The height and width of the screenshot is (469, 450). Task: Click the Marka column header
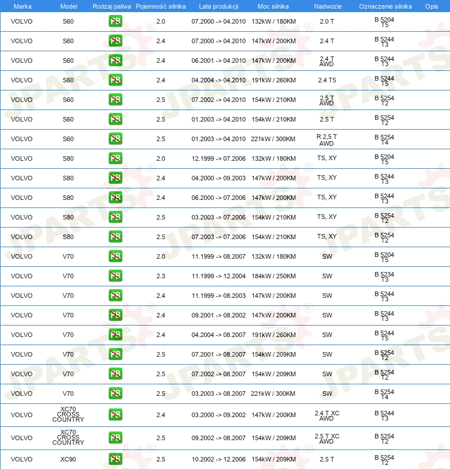click(22, 6)
